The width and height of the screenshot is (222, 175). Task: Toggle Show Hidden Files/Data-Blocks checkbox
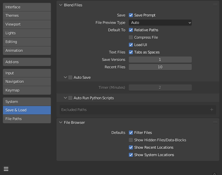click(x=131, y=140)
